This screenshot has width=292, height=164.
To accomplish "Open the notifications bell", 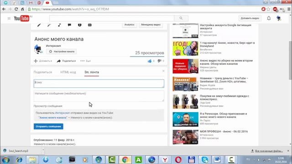I will (269, 18).
